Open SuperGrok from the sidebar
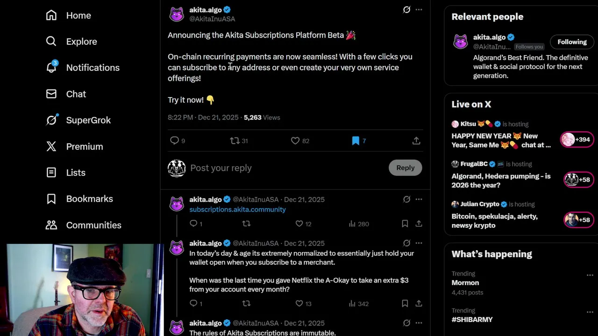Screen dimensions: 598x336 (88, 120)
